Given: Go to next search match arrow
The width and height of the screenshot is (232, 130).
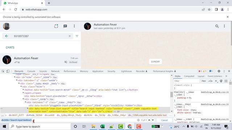Looking at the screenshot, I should coord(153,120).
